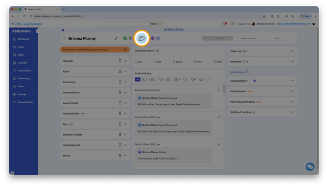
Task: Select the Email radio option
Action: click(174, 62)
